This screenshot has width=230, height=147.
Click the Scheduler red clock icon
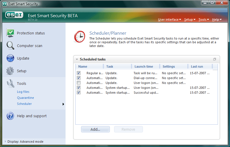pos(80,37)
